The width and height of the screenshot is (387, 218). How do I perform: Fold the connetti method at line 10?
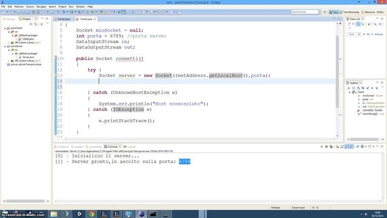[x=63, y=59]
